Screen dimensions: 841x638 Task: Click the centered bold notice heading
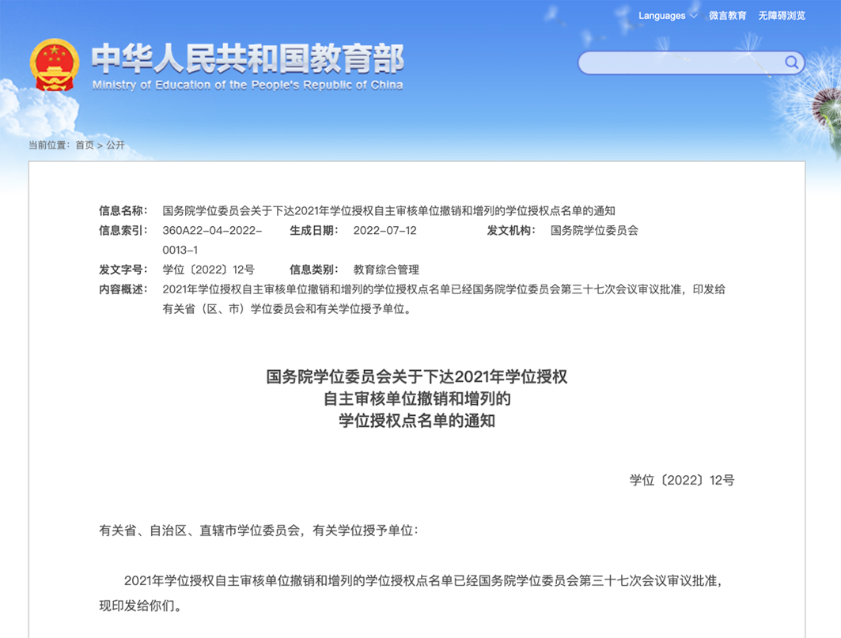(417, 398)
